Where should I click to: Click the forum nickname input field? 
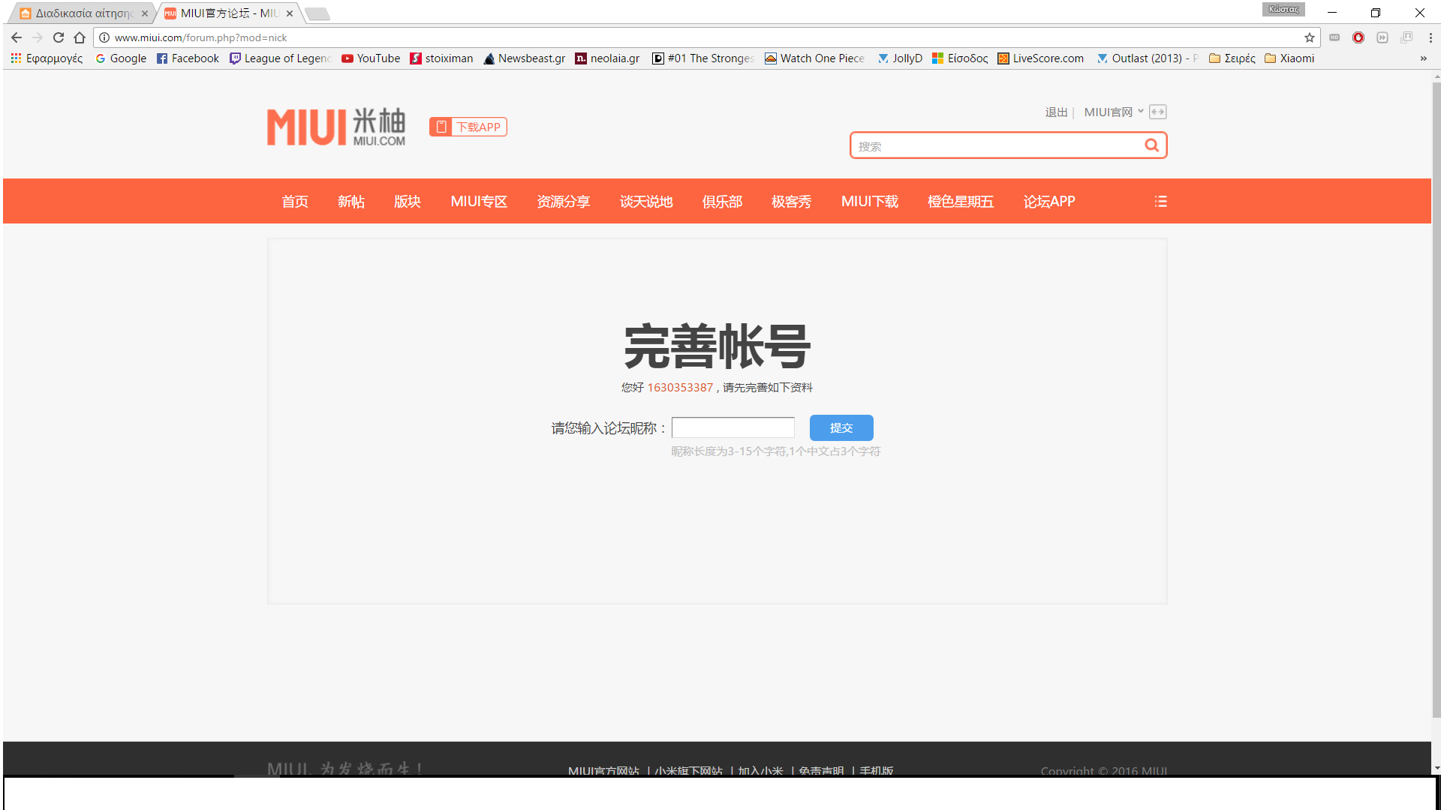point(733,427)
